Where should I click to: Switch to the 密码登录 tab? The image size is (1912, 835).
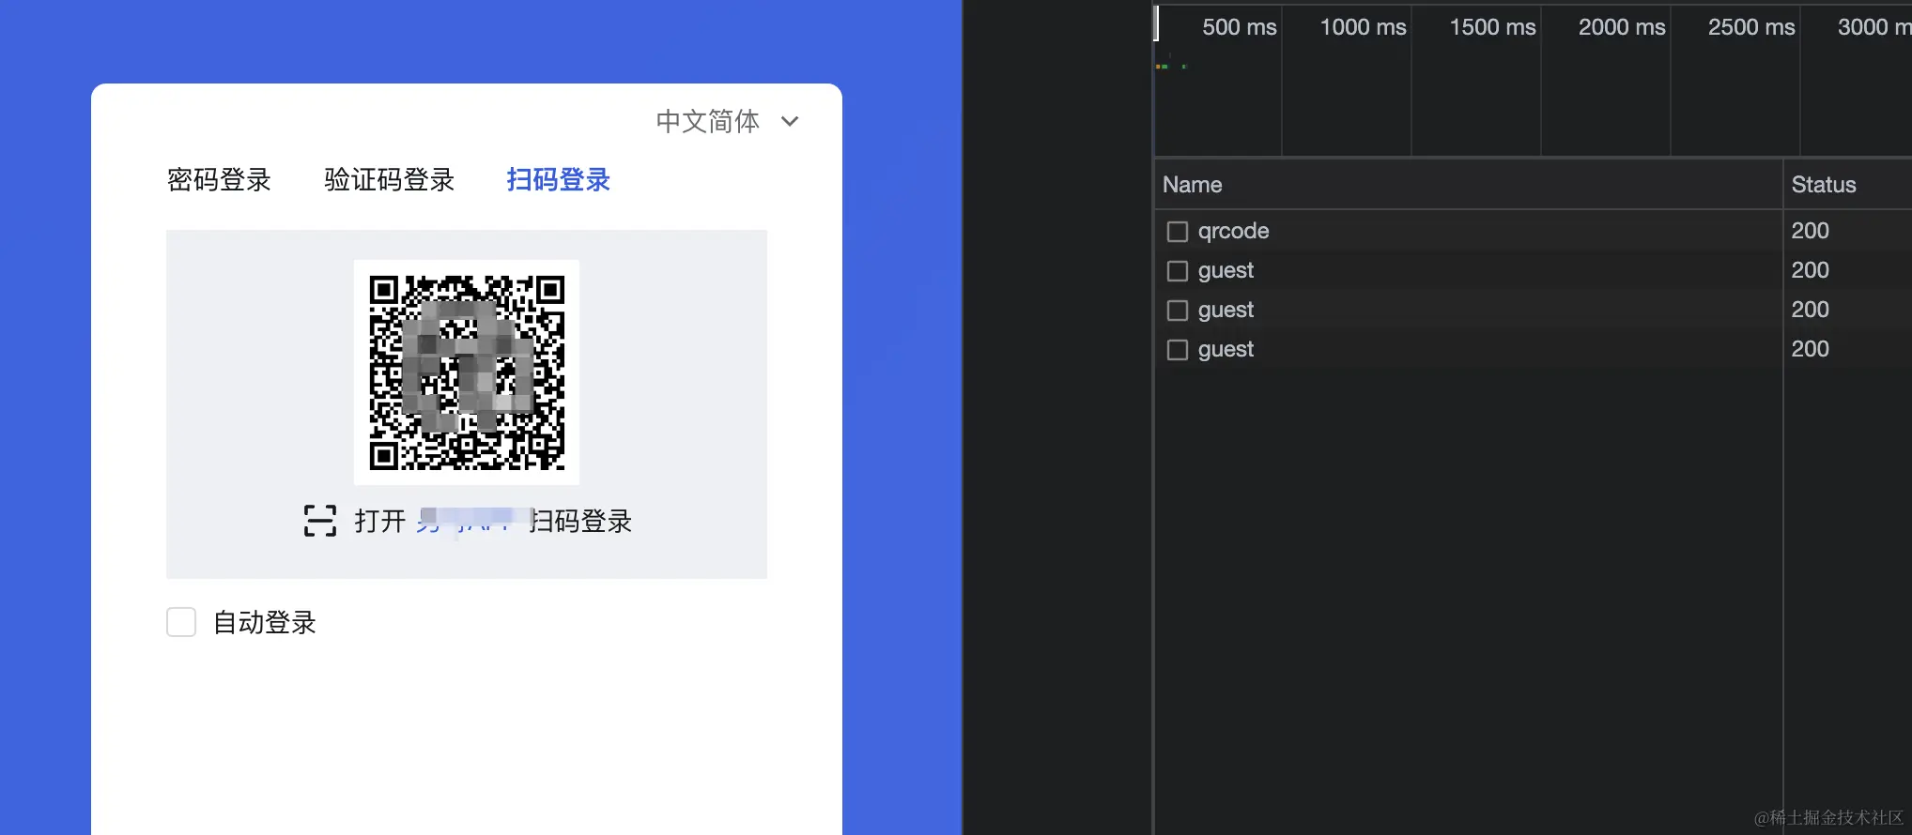(x=219, y=179)
